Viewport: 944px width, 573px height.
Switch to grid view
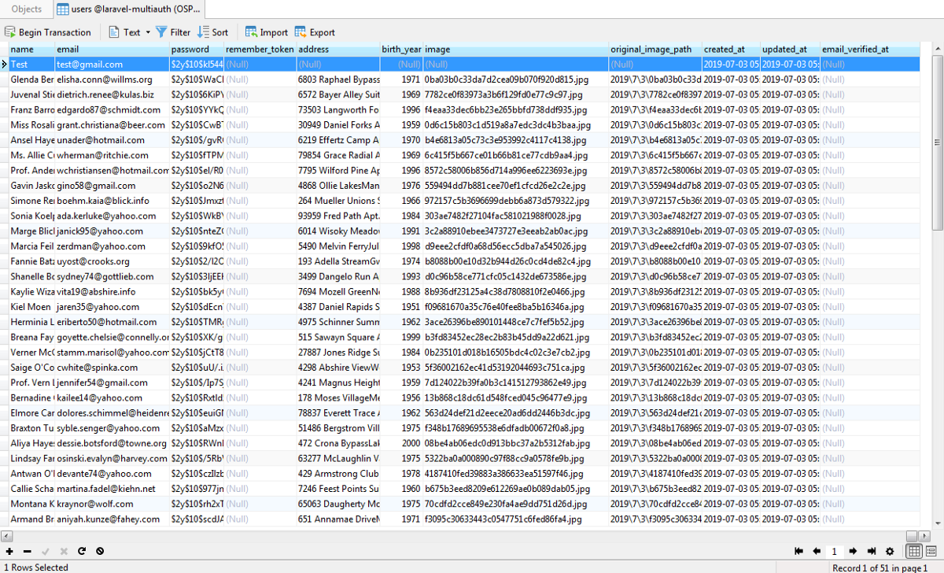pyautogui.click(x=914, y=552)
